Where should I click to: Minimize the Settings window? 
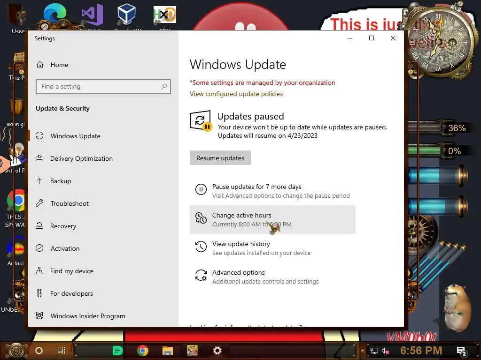(x=350, y=38)
